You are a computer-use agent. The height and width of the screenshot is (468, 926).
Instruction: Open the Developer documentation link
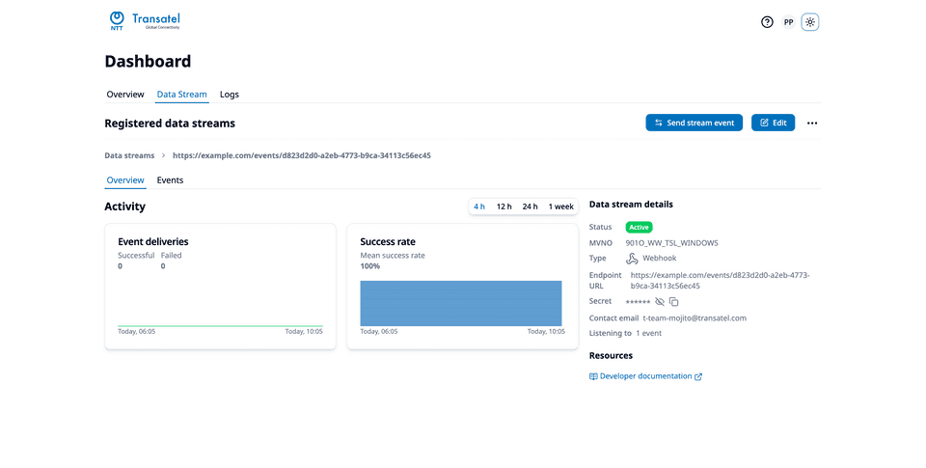point(645,376)
